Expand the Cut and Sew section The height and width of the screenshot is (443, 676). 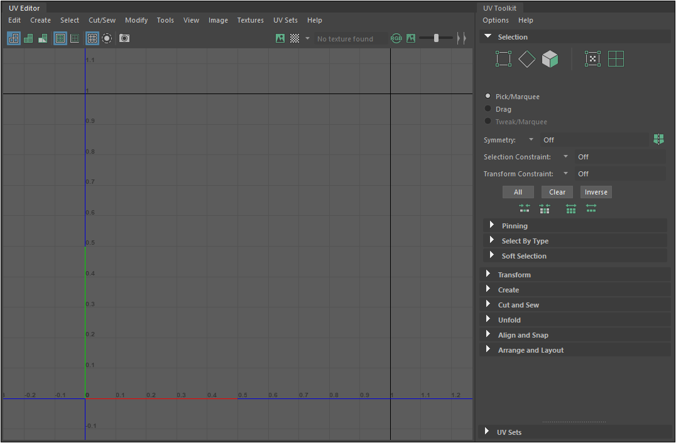click(x=518, y=305)
